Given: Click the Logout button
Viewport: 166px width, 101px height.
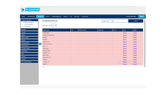Looking at the screenshot, I should click(142, 17).
